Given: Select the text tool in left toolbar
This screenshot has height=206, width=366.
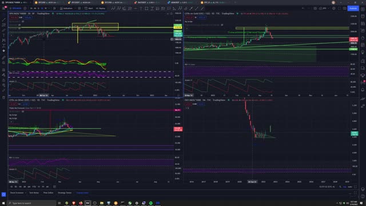Looking at the screenshot, I should [3, 35].
